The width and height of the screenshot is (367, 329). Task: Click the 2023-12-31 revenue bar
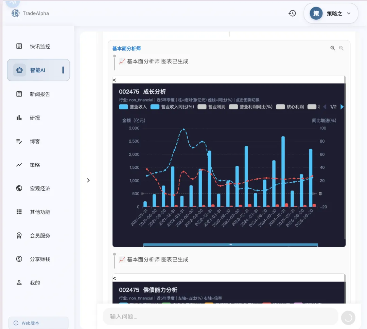[246, 176]
